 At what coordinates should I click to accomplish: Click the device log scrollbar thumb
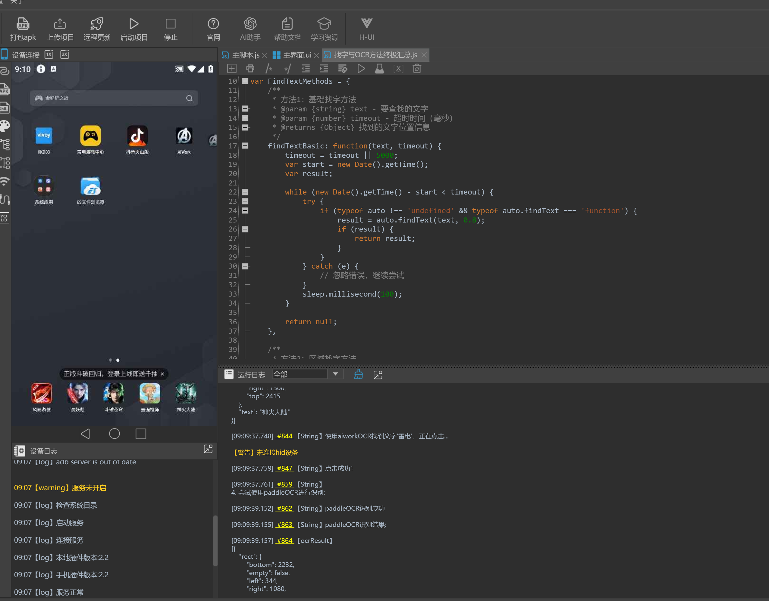215,541
